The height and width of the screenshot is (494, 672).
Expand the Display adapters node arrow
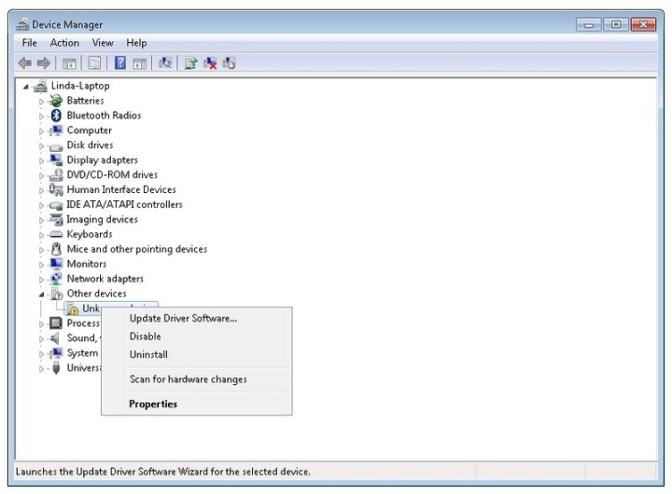tap(42, 161)
